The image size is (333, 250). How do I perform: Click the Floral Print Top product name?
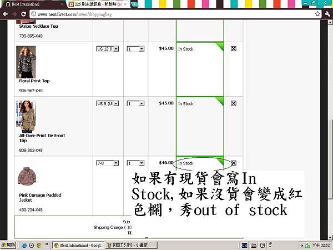[x=34, y=81]
